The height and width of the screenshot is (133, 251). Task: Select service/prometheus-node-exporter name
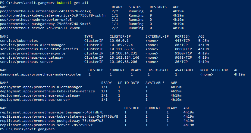34,53
